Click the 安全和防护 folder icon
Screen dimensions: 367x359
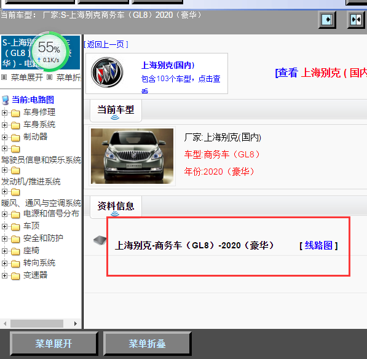point(15,239)
